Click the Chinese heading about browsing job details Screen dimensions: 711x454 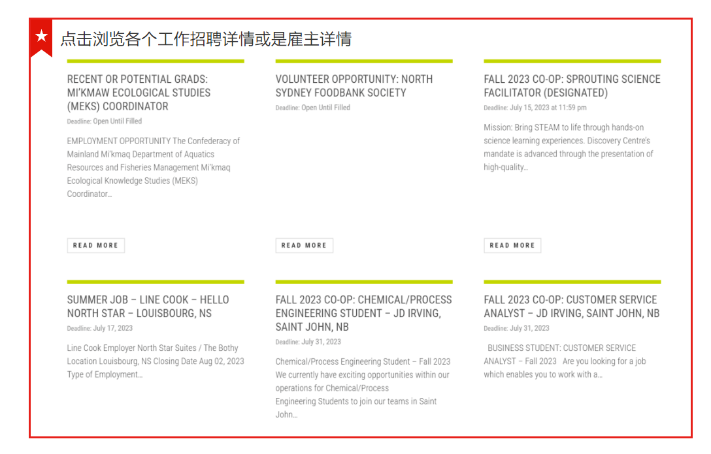(x=206, y=39)
